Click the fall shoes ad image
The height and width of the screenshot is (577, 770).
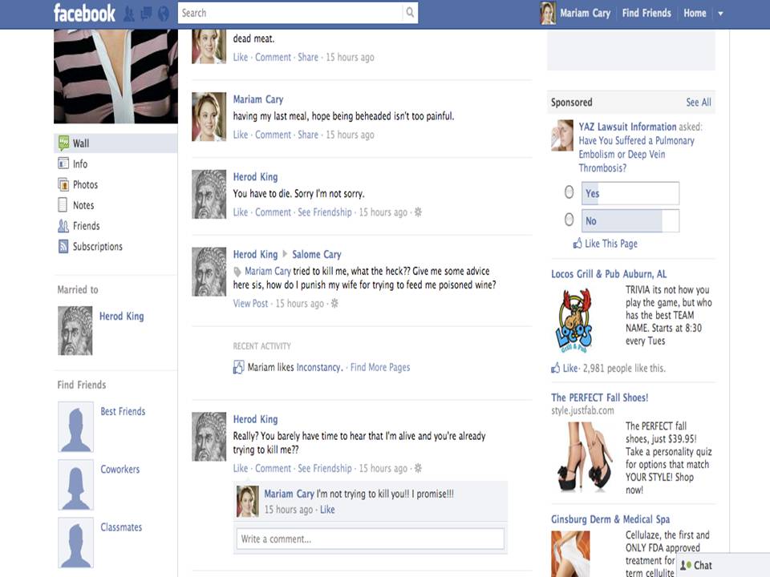pyautogui.click(x=585, y=457)
